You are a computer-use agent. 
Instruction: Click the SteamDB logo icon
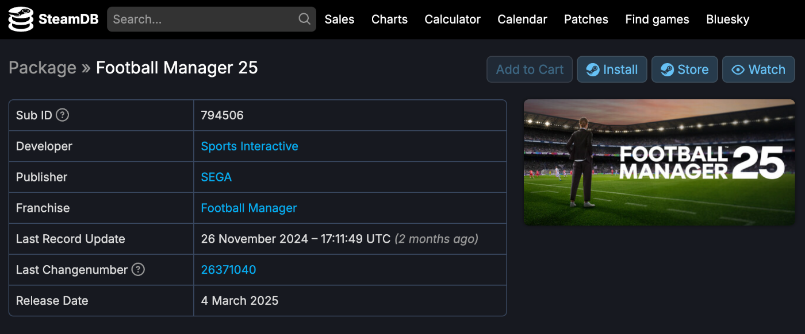tap(21, 20)
